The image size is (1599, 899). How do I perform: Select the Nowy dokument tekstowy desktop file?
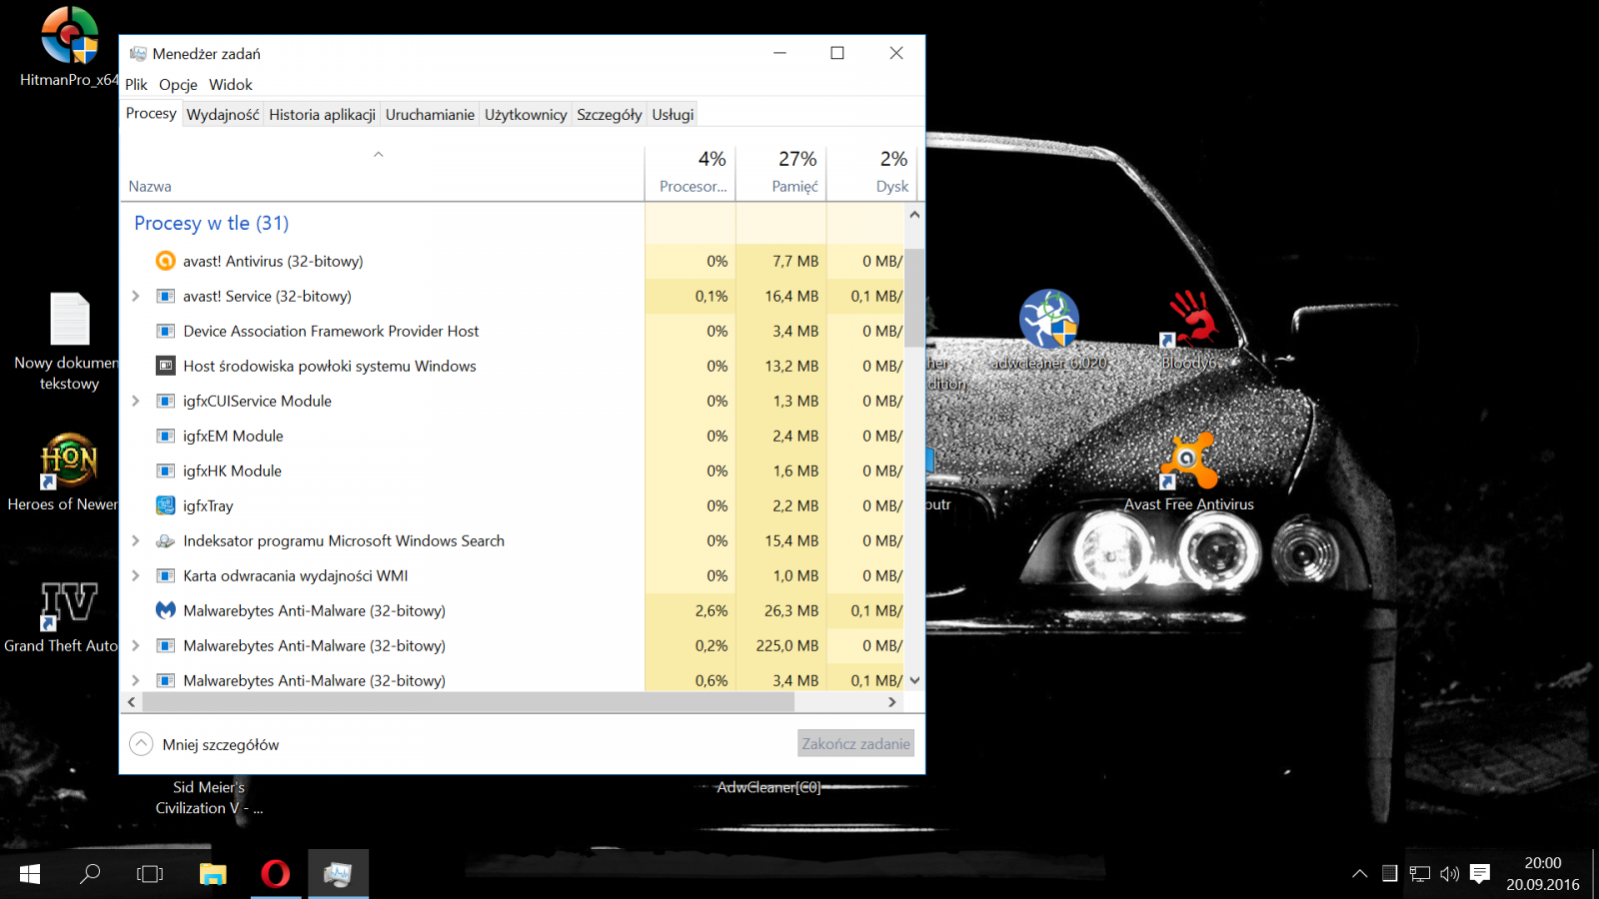click(x=69, y=342)
